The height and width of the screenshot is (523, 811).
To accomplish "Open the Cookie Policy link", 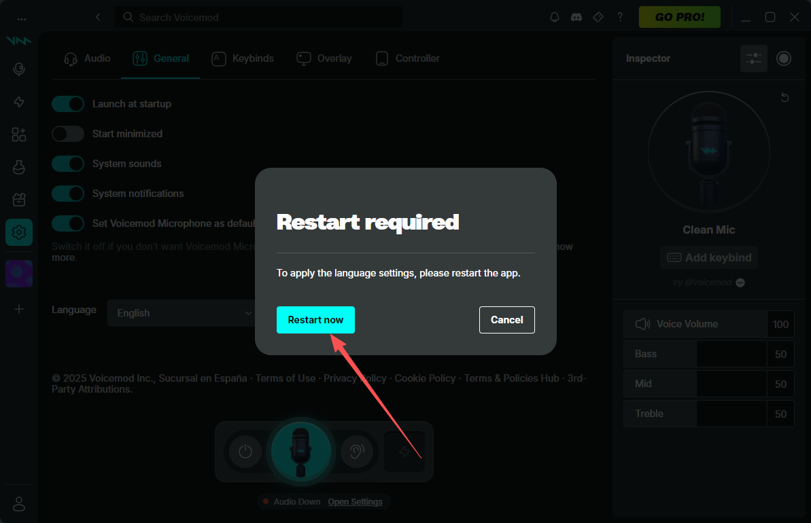I will (x=425, y=378).
